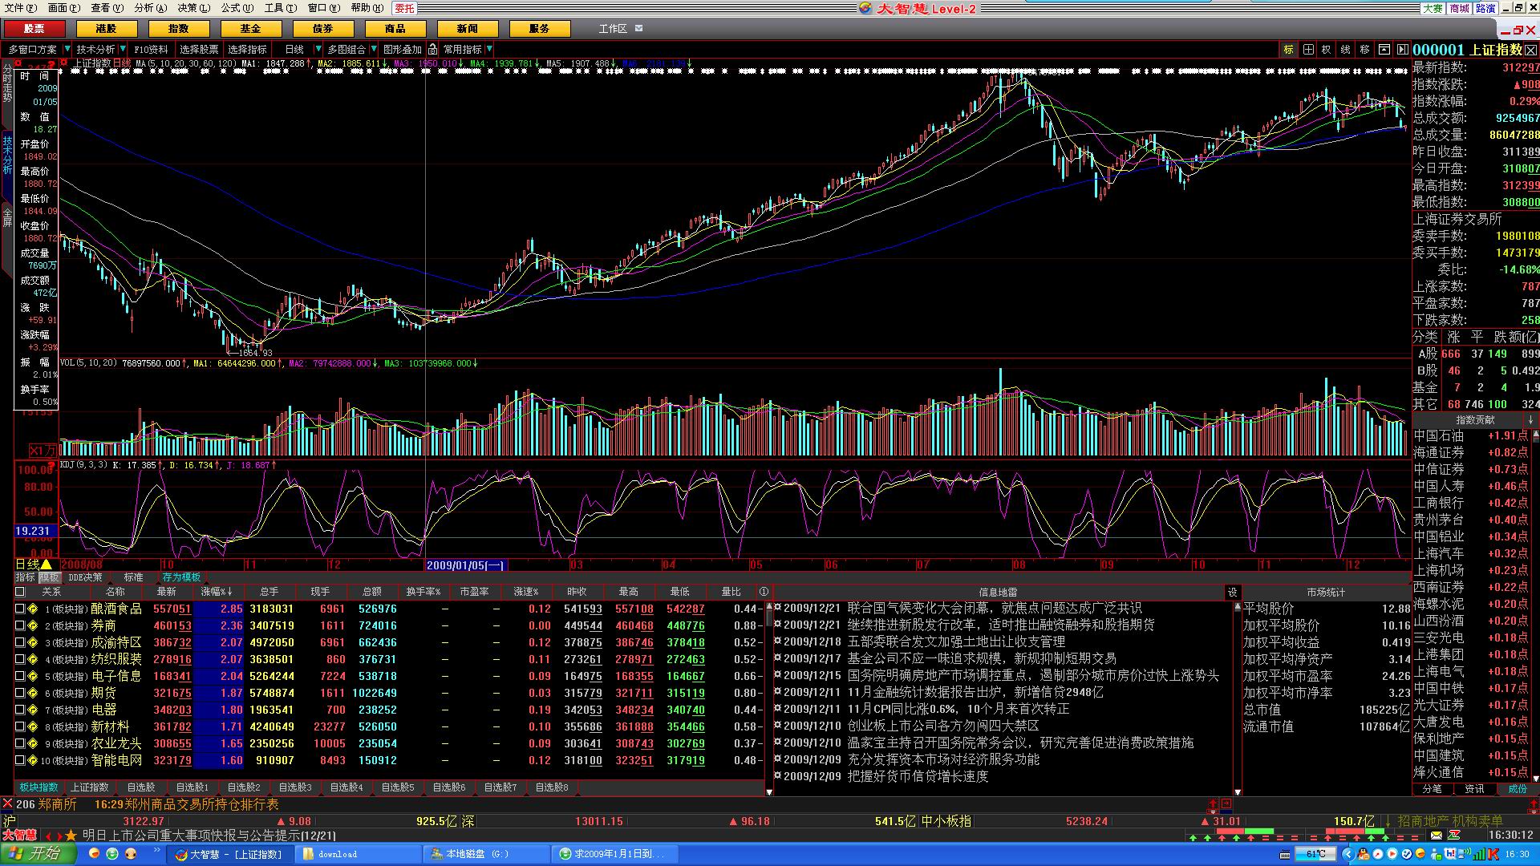This screenshot has width=1540, height=866.
Task: Click the yellow diamond icon in 电子信息 row
Action: 33,677
